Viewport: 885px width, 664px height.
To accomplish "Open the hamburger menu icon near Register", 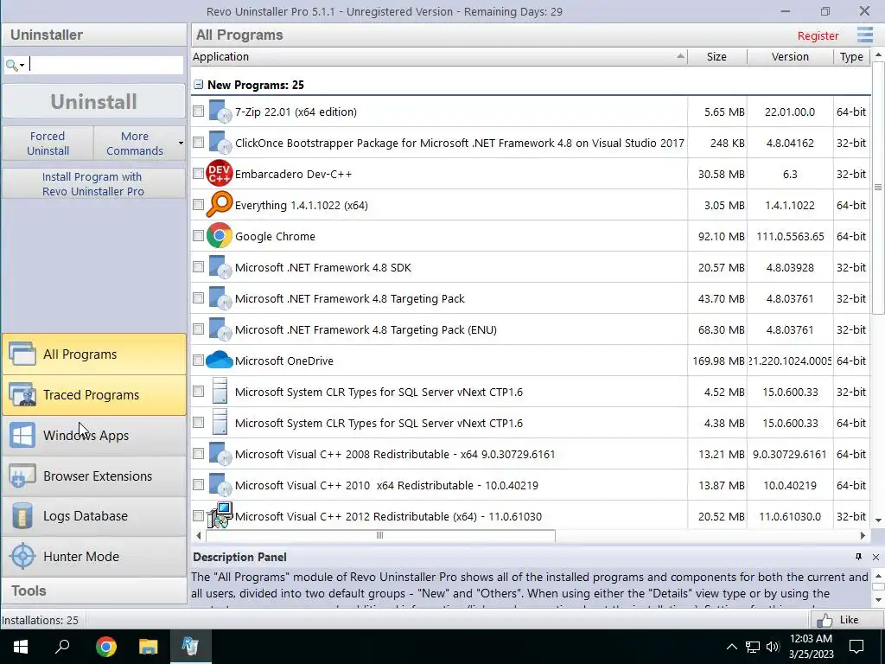I will pyautogui.click(x=864, y=35).
